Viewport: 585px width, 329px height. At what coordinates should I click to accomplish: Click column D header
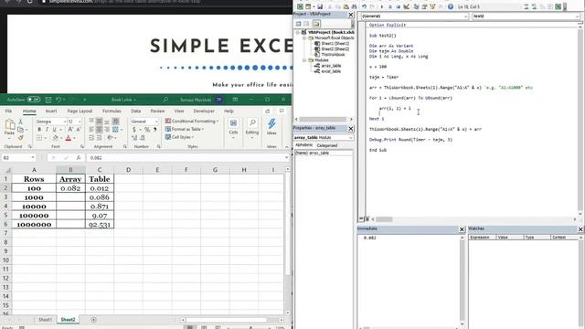tap(128, 170)
